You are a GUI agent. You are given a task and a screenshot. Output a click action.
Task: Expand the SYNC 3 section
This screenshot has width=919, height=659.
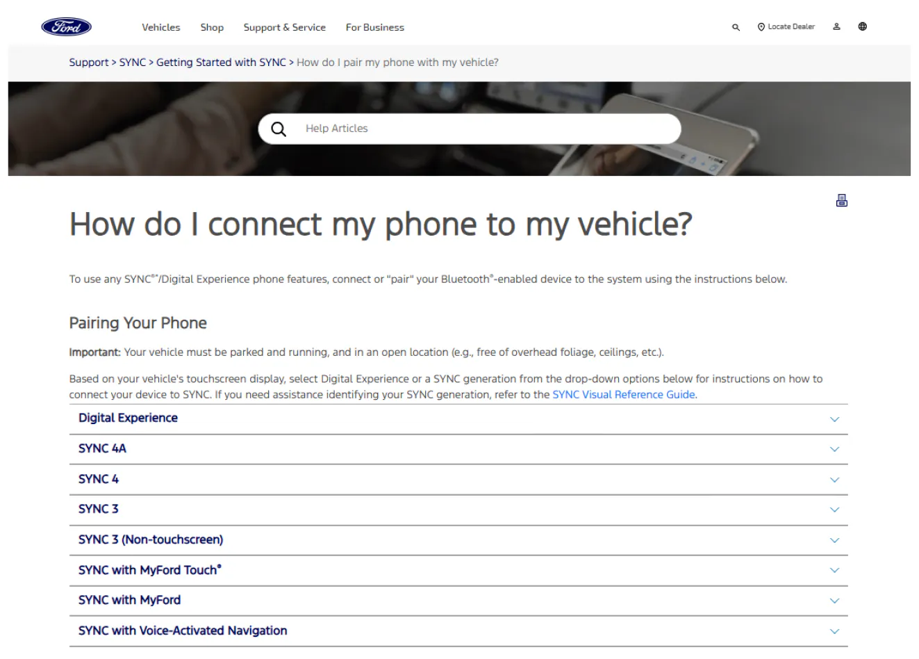click(x=458, y=510)
